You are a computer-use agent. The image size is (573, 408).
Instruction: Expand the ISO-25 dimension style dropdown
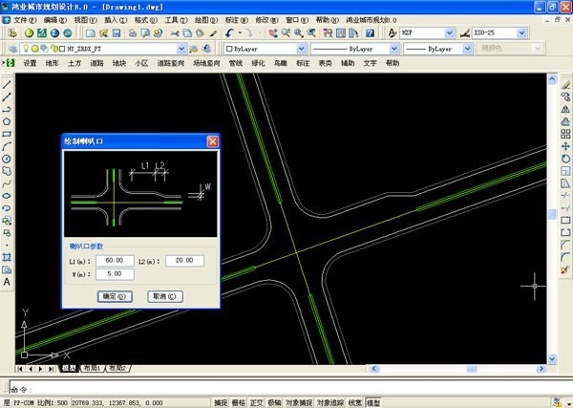click(521, 32)
